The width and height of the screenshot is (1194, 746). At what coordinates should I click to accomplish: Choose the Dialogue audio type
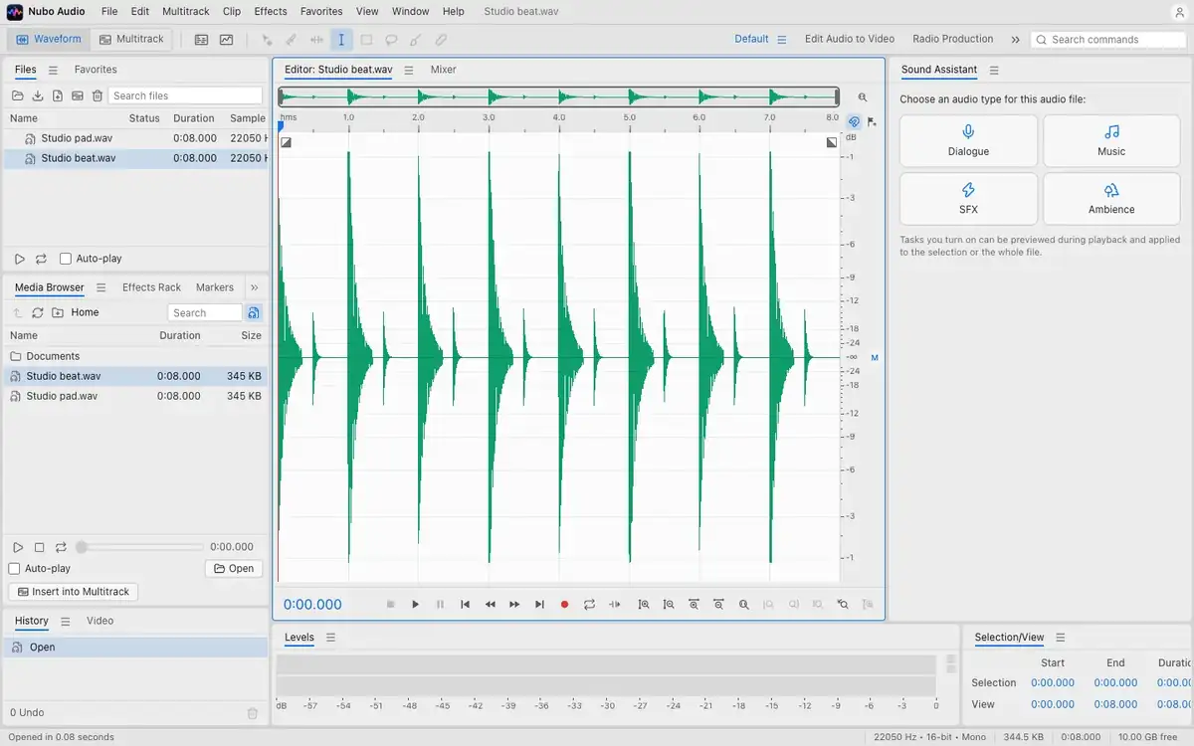[x=968, y=140]
